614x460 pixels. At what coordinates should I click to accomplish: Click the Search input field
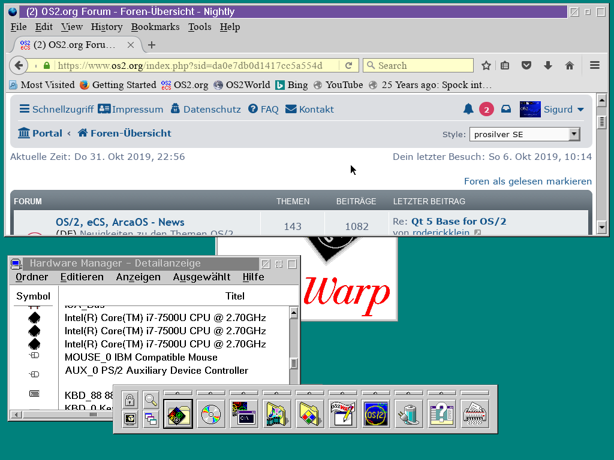pos(418,65)
